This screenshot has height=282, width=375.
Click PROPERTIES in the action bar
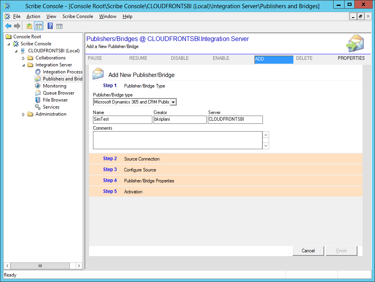351,58
